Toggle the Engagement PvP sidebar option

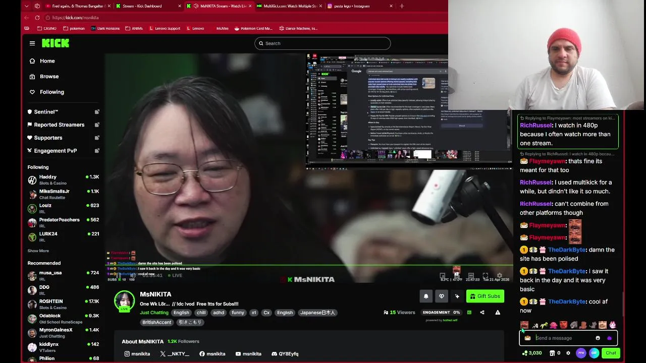point(64,151)
